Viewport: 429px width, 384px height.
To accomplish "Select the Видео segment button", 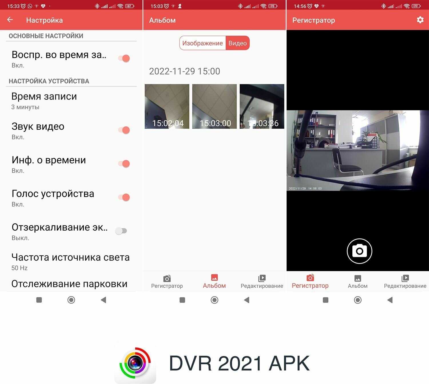I will point(237,43).
